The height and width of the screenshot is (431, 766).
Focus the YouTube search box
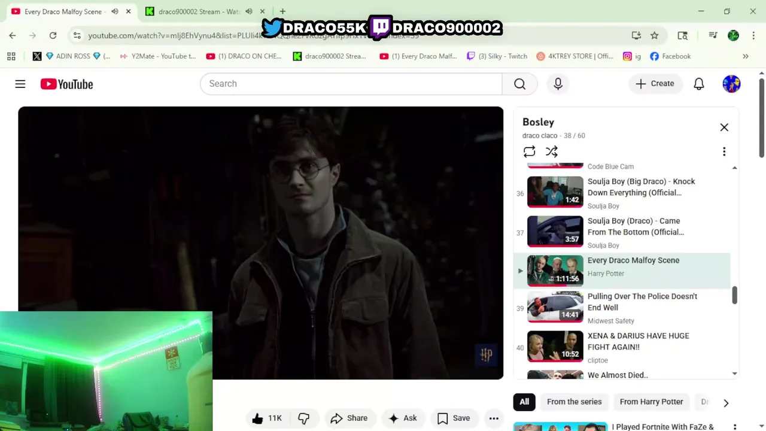[351, 84]
